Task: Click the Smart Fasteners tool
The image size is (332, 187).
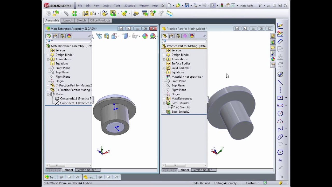Action: (x=86, y=14)
